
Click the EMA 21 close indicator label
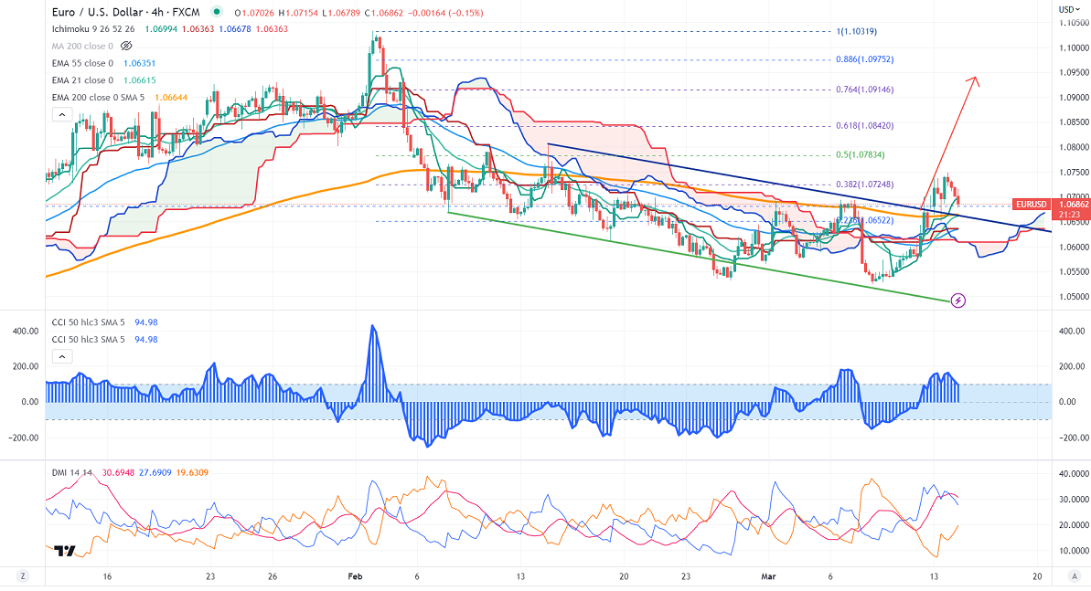click(82, 80)
